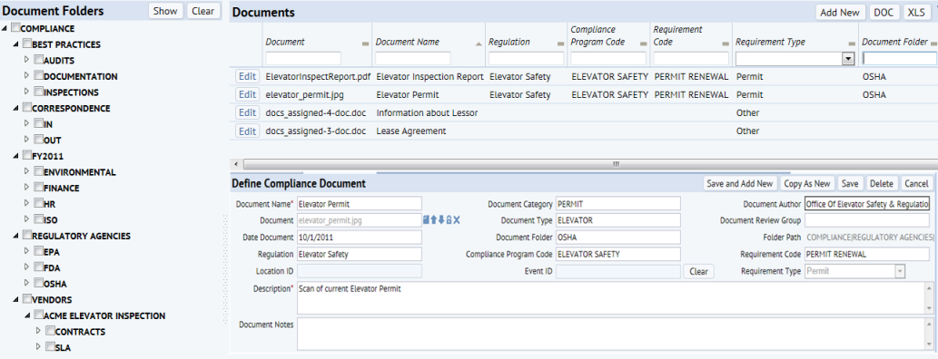Click the Document Folder column header
This screenshot has height=359, width=938.
[x=894, y=42]
